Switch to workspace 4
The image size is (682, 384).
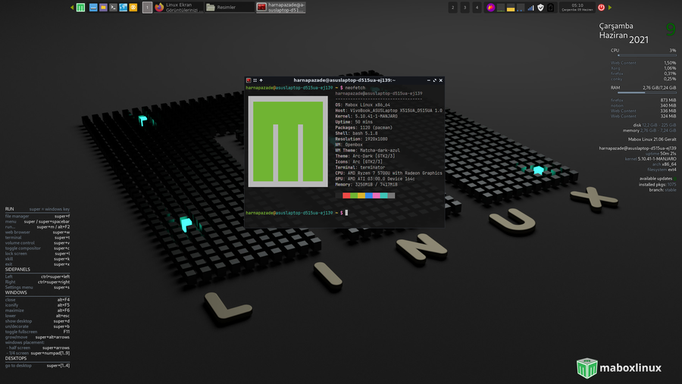pyautogui.click(x=477, y=8)
